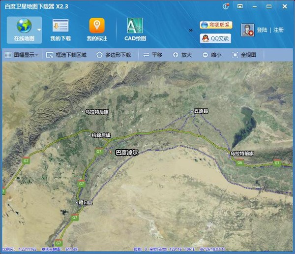
Task: Click the 和我联系 contact button
Action: [216, 25]
